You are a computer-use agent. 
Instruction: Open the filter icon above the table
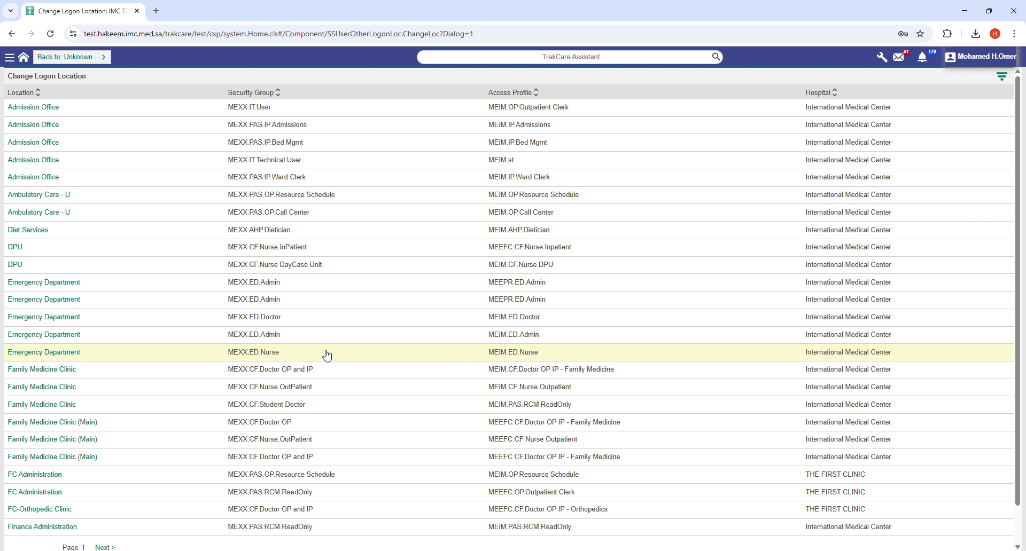(1002, 76)
